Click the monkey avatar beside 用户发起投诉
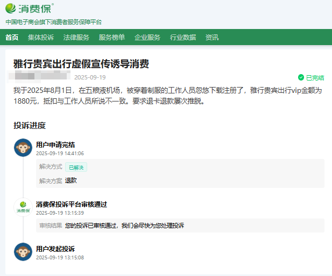Image resolution: width=332 pixels, height=276 pixels. (x=23, y=252)
